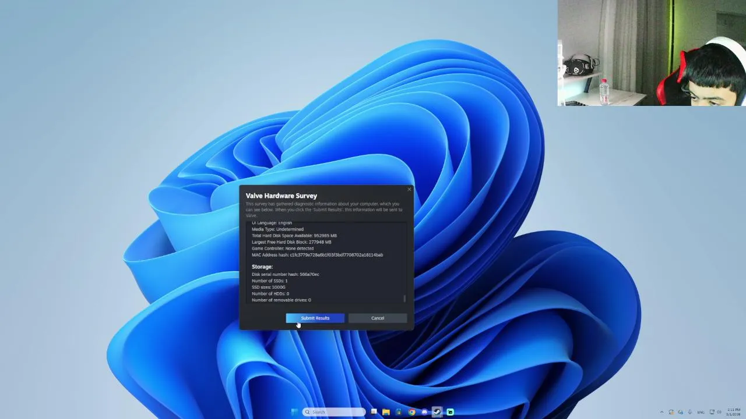Select 'Largest Free Hard Disk Block' line
746x419 pixels.
tap(291, 242)
